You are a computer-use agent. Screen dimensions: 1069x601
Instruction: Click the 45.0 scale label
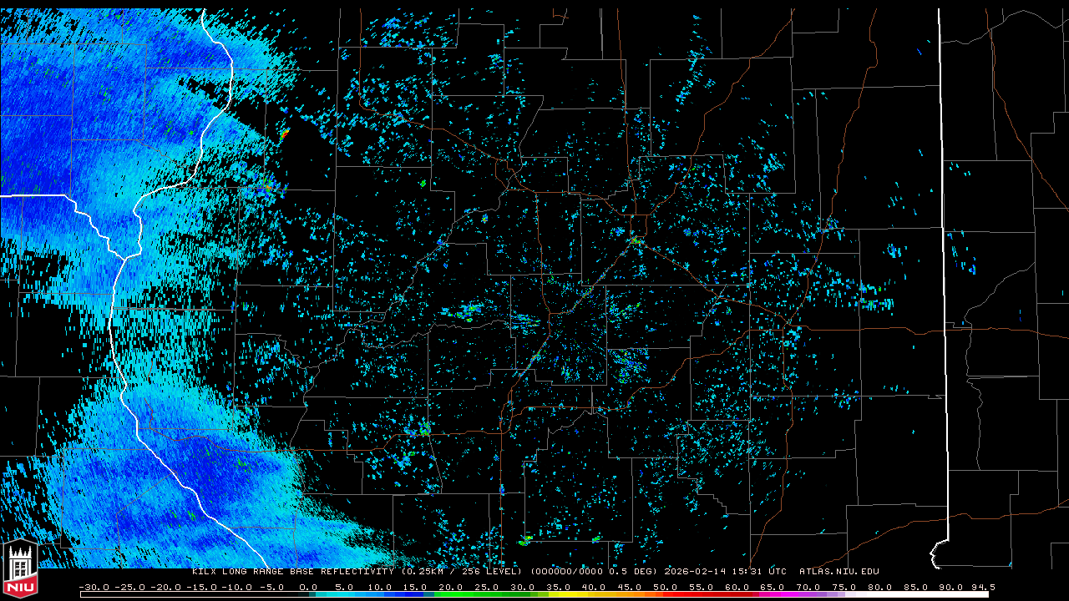coord(630,587)
